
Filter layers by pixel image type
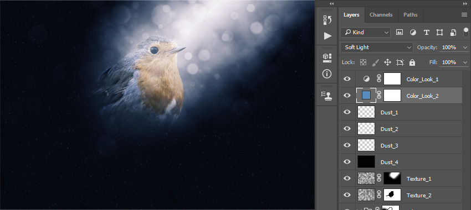399,33
